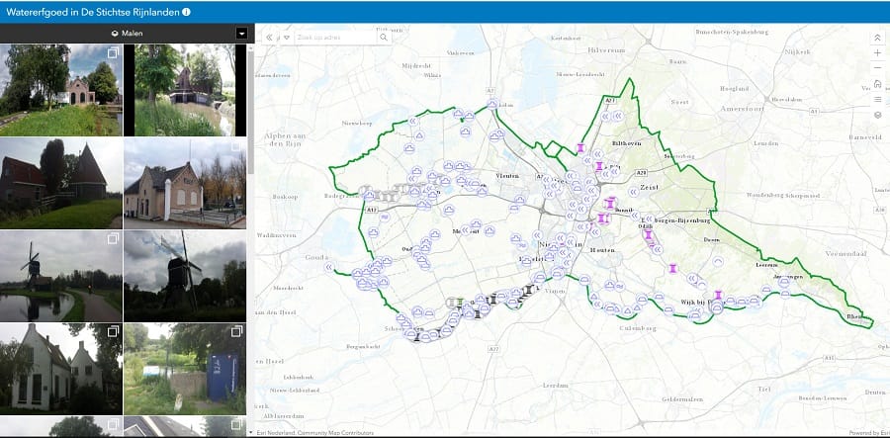The height and width of the screenshot is (438, 890).
Task: Select the chevron marker beside Zeist
Action: point(632,193)
